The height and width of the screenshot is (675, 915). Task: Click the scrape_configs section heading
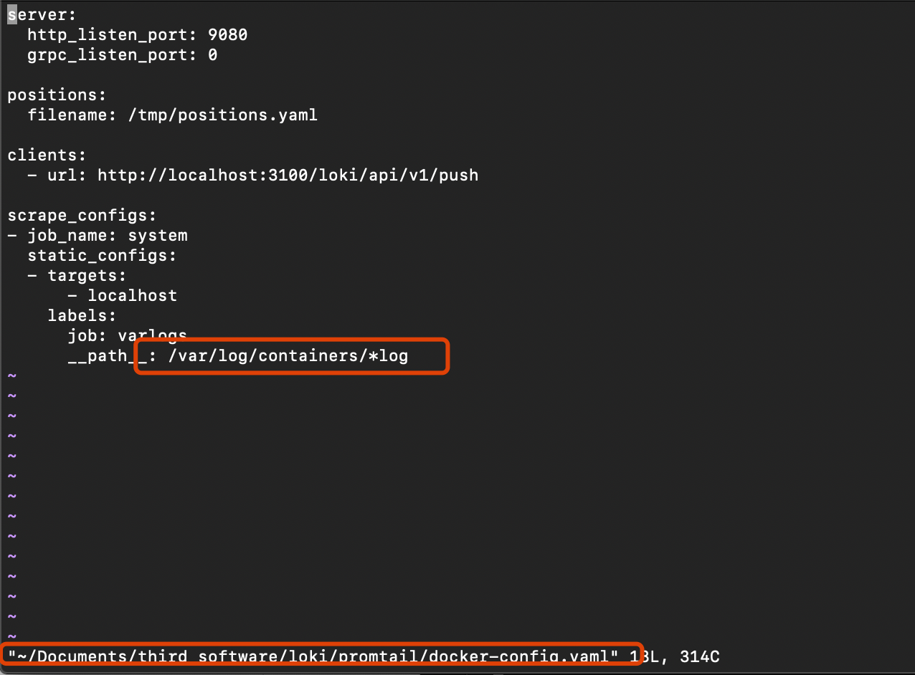81,216
